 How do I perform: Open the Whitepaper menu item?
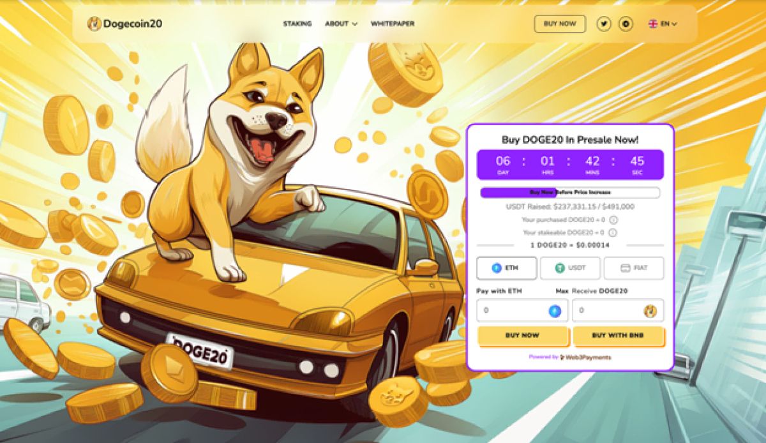click(x=393, y=24)
